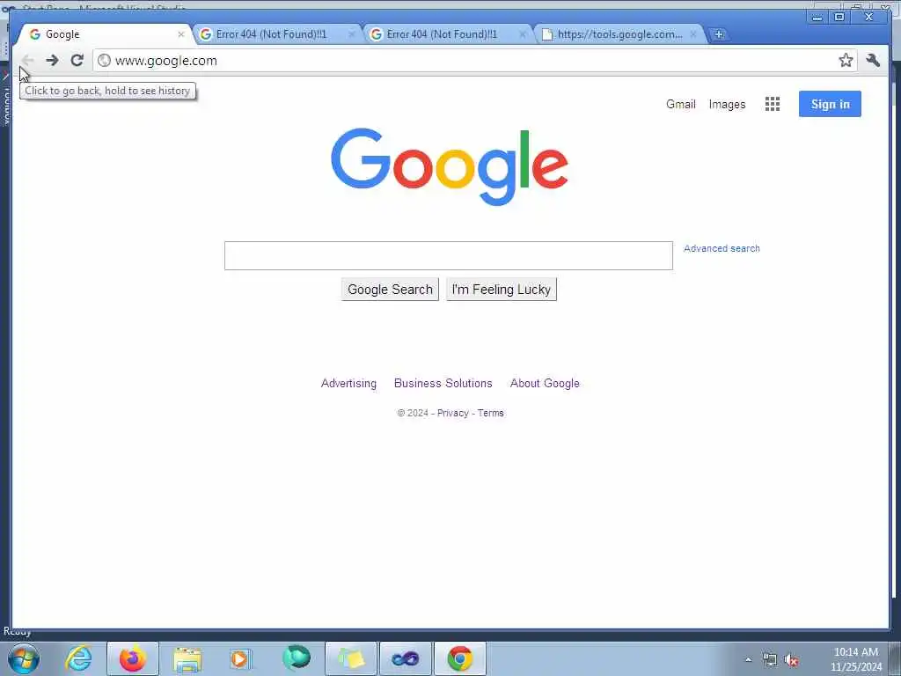901x676 pixels.
Task: Close the Google tab
Action: pos(181,34)
